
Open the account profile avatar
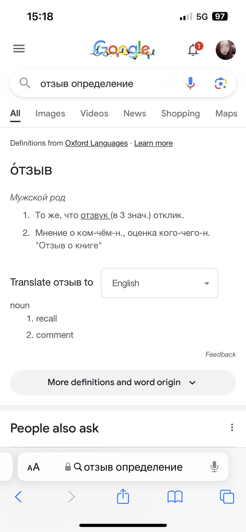[x=225, y=50]
